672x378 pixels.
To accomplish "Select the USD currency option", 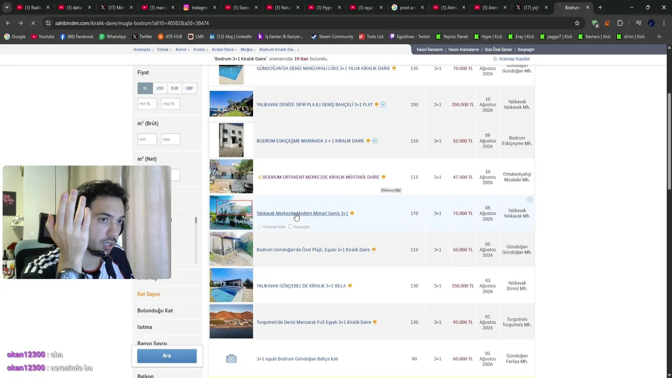I will pyautogui.click(x=160, y=88).
